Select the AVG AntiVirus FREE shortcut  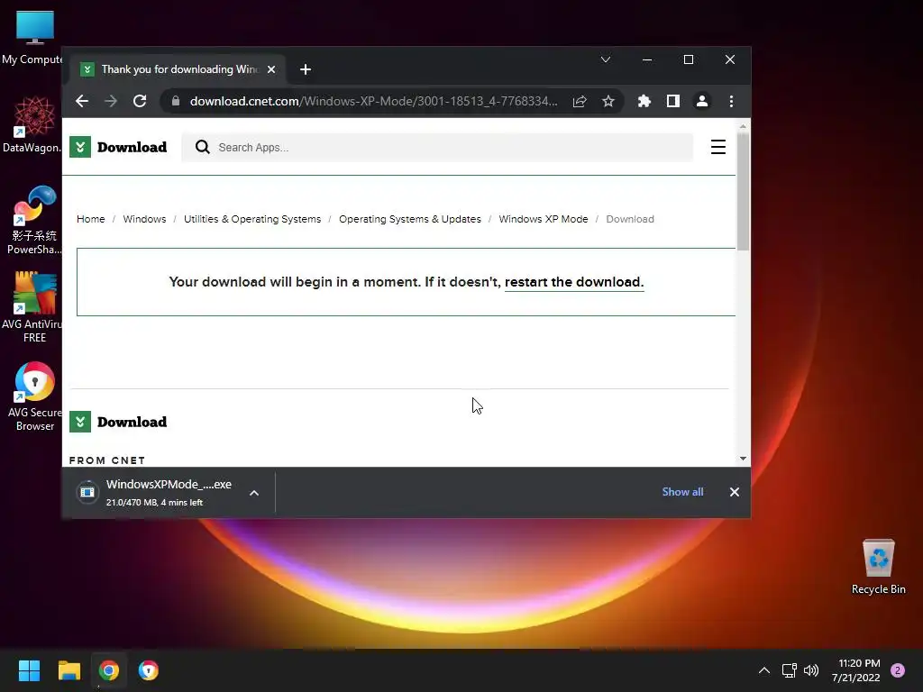[x=33, y=307]
